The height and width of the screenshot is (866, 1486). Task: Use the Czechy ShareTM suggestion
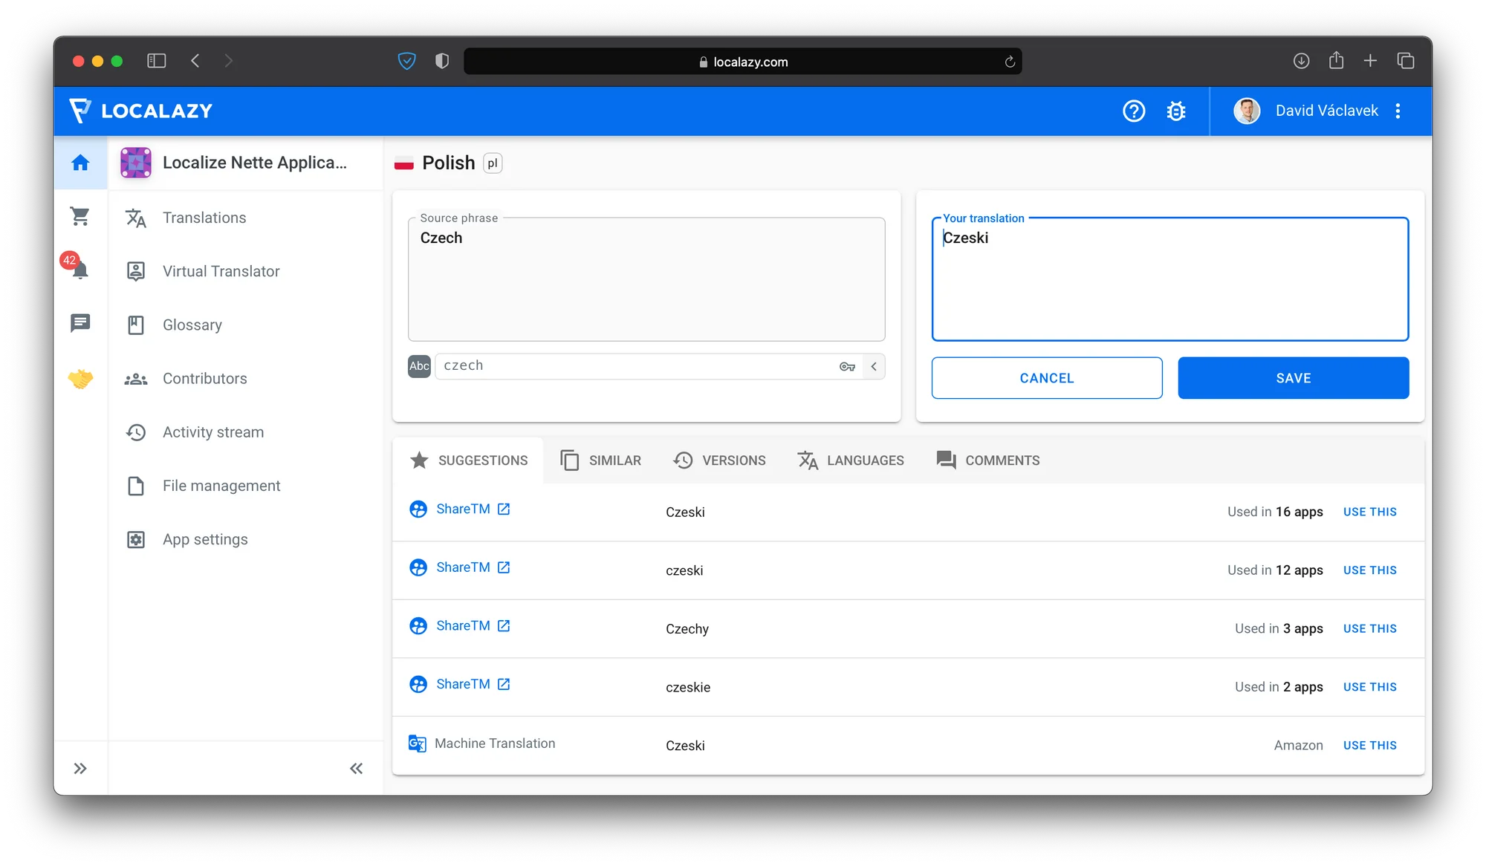pos(1369,629)
